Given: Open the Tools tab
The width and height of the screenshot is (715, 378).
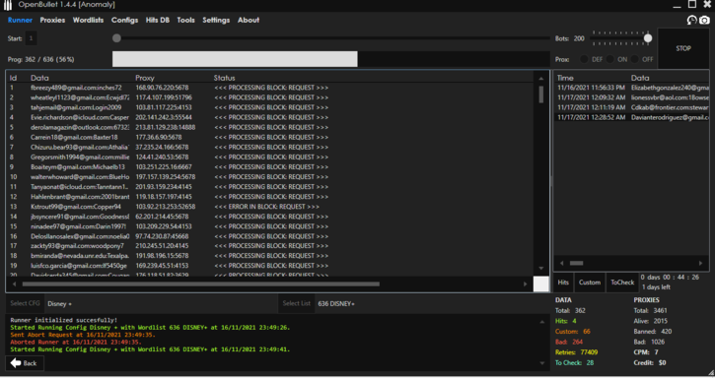Looking at the screenshot, I should click(185, 20).
